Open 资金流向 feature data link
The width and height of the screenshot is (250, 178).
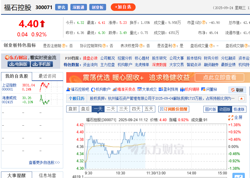click(x=90, y=65)
